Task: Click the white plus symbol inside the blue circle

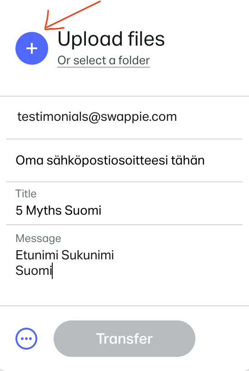Action: click(x=32, y=48)
